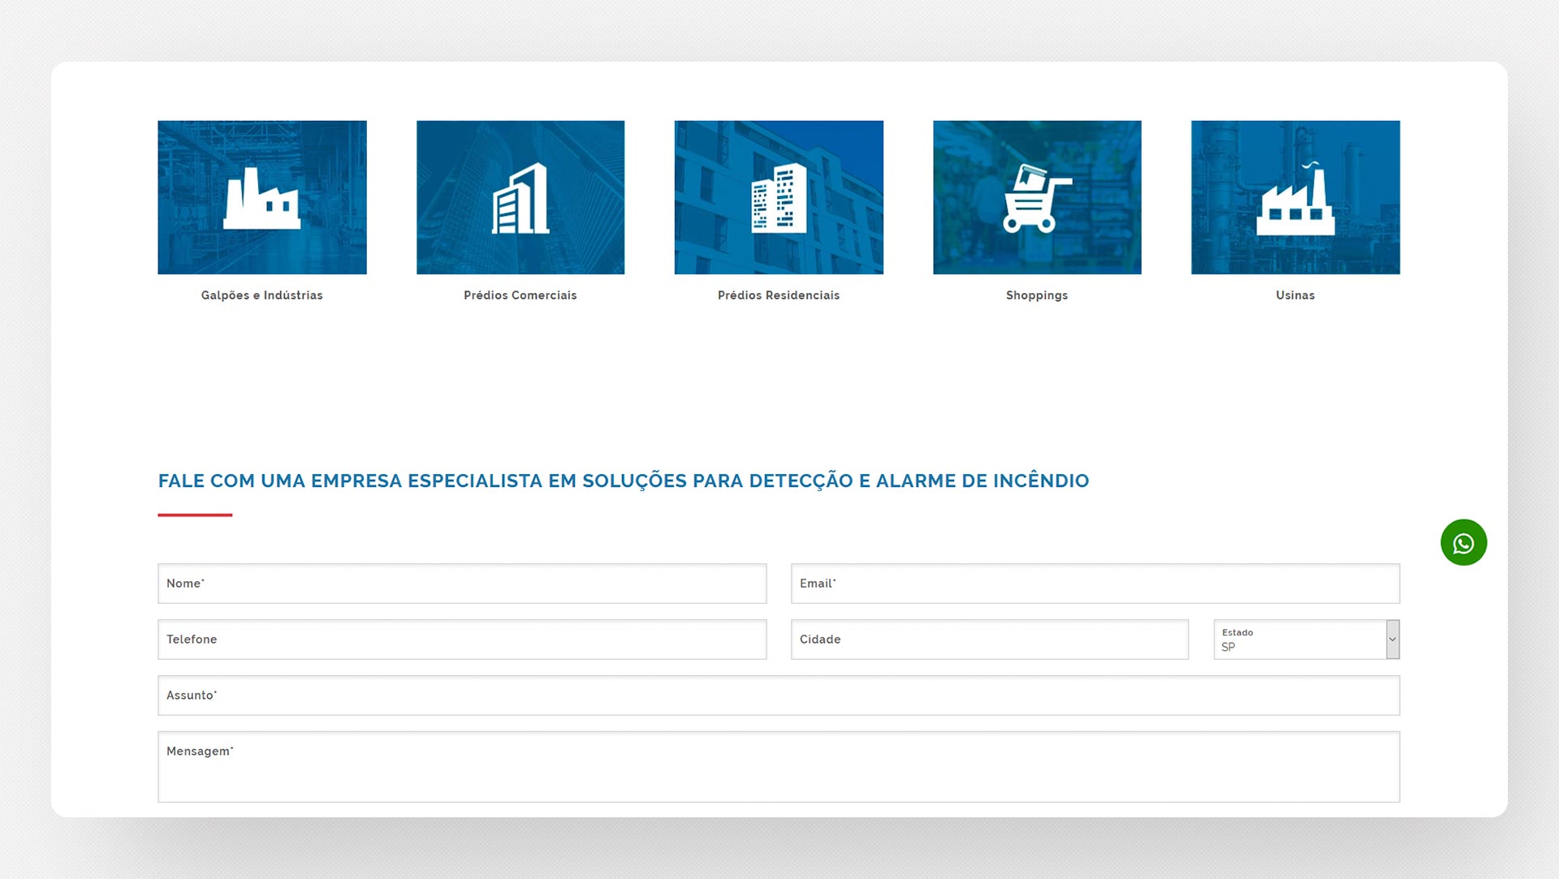Focus the Nome input field
Viewport: 1559px width, 879px height.
[462, 584]
